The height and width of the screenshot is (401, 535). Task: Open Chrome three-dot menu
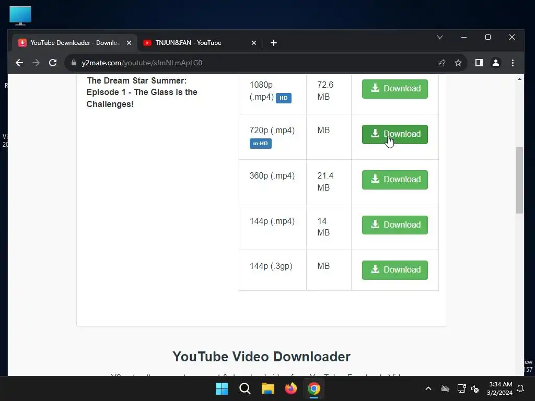[513, 63]
